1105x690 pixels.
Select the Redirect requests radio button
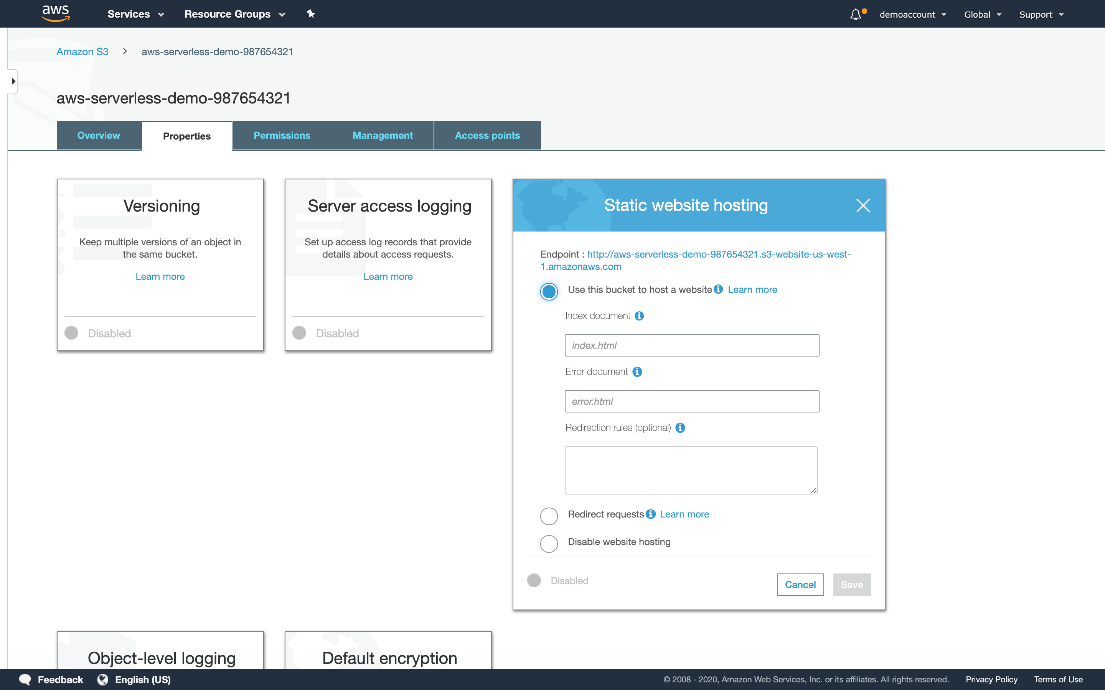pyautogui.click(x=549, y=514)
